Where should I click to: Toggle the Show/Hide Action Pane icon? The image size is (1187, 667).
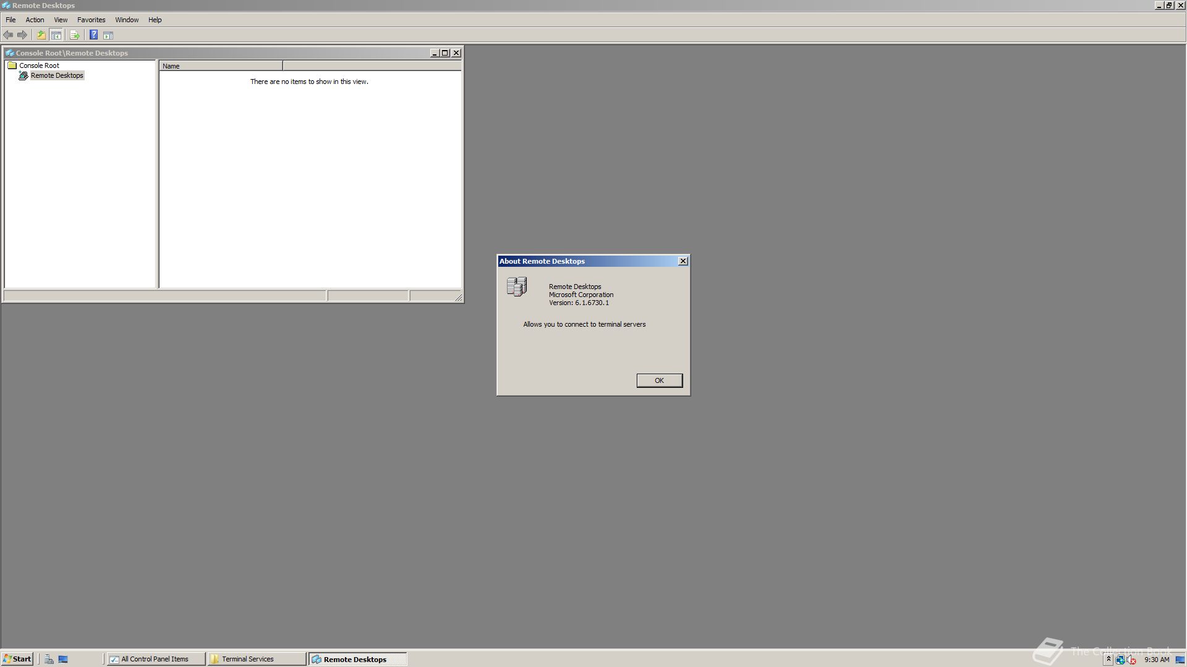108,35
